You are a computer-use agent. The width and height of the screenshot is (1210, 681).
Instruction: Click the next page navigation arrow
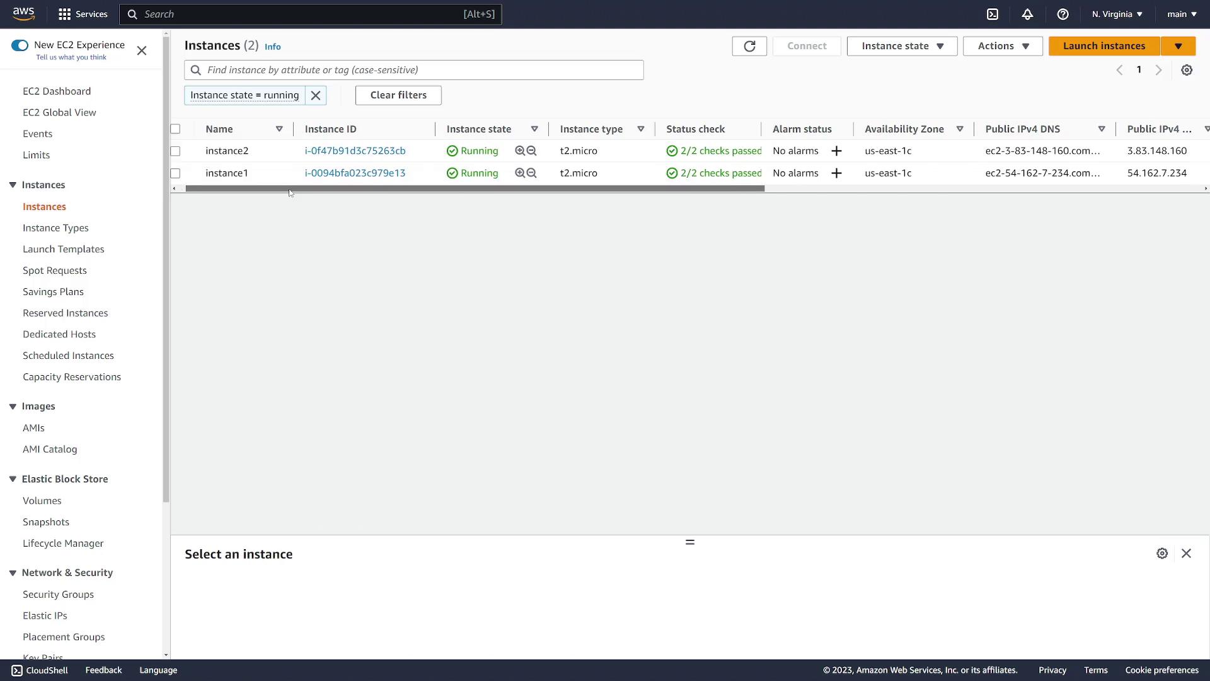click(1160, 70)
